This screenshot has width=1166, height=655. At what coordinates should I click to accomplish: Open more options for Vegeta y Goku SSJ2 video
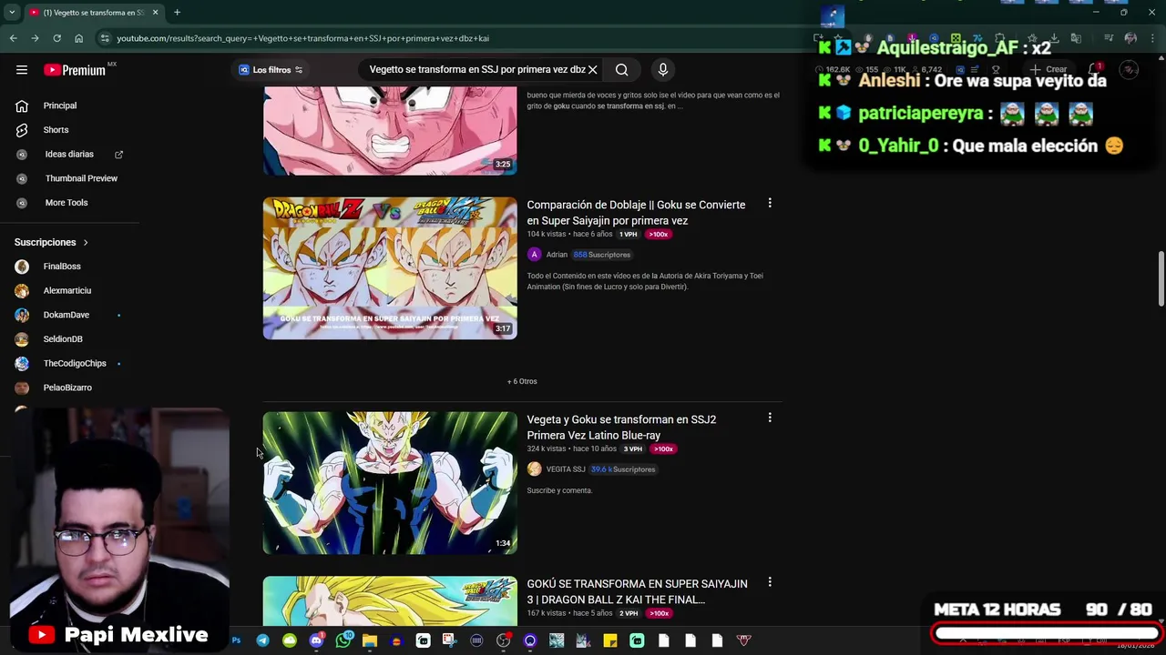pos(770,418)
